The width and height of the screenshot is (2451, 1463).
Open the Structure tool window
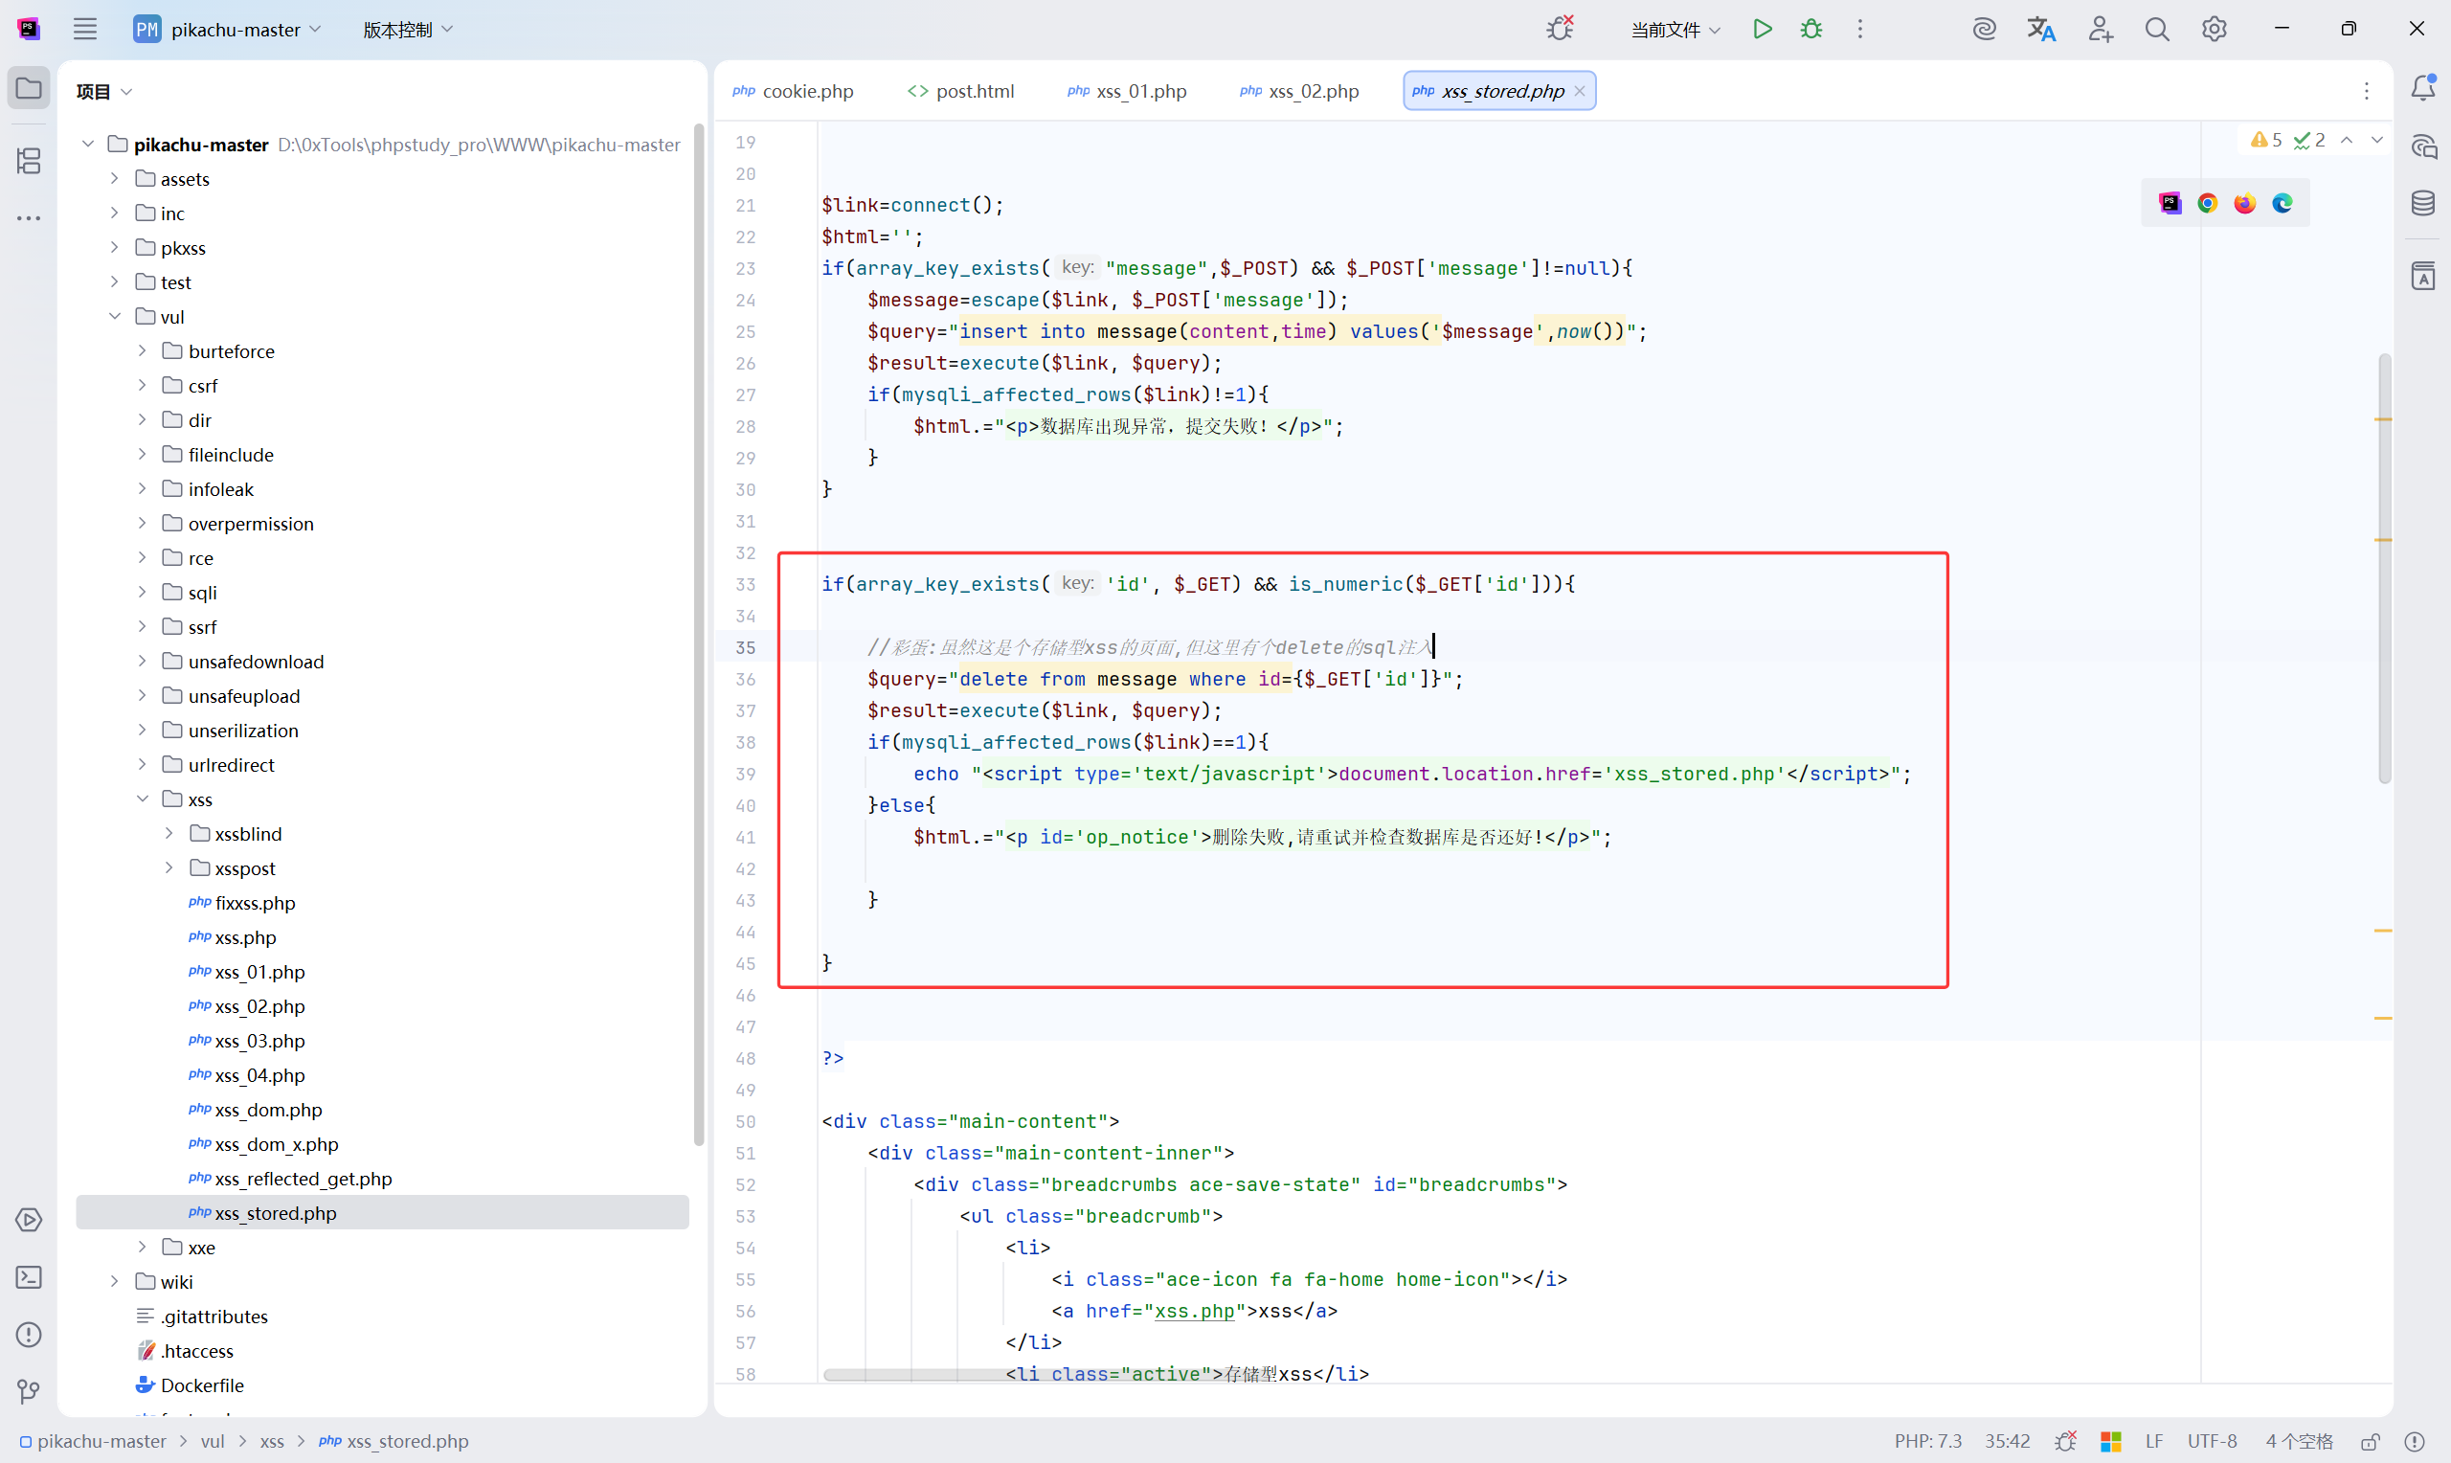[x=29, y=161]
